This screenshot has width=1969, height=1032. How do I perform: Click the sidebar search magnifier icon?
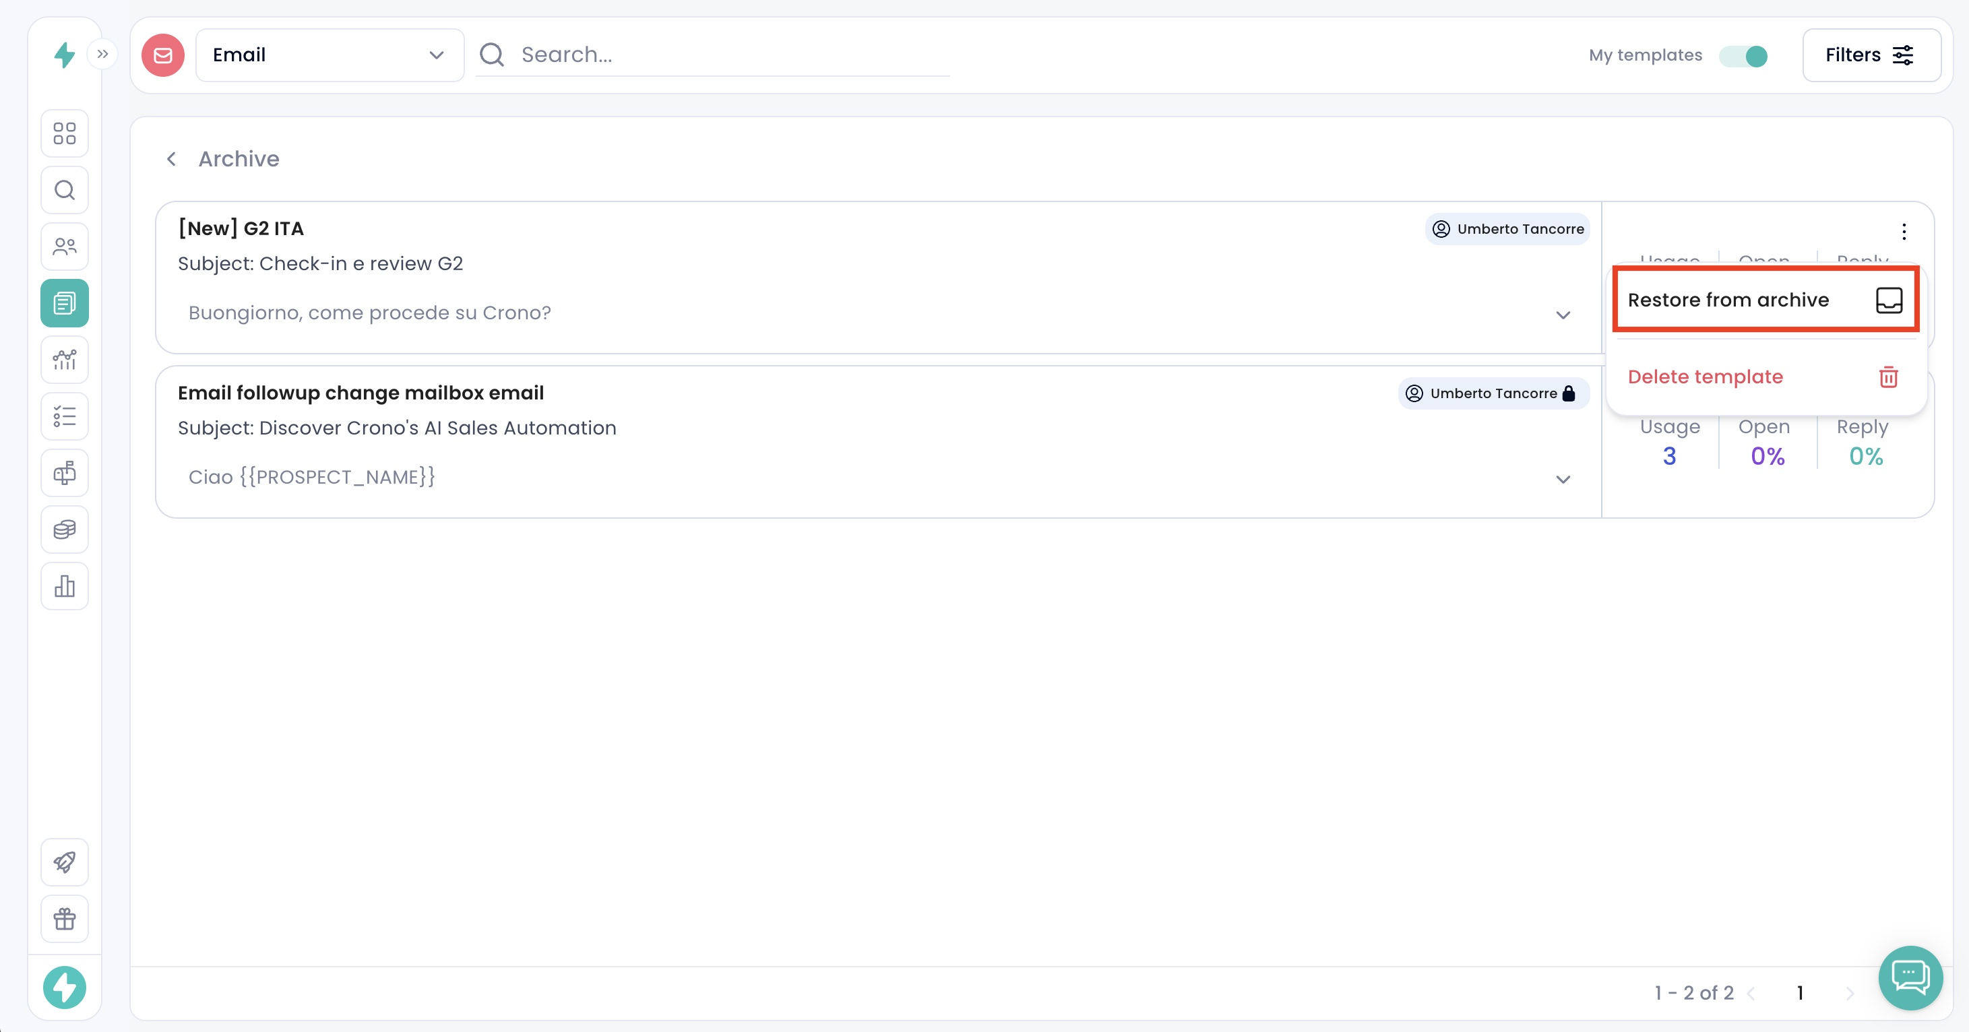click(x=65, y=190)
